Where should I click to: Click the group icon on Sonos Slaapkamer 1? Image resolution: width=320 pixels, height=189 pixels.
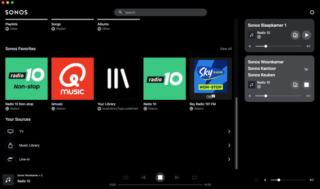click(x=295, y=35)
